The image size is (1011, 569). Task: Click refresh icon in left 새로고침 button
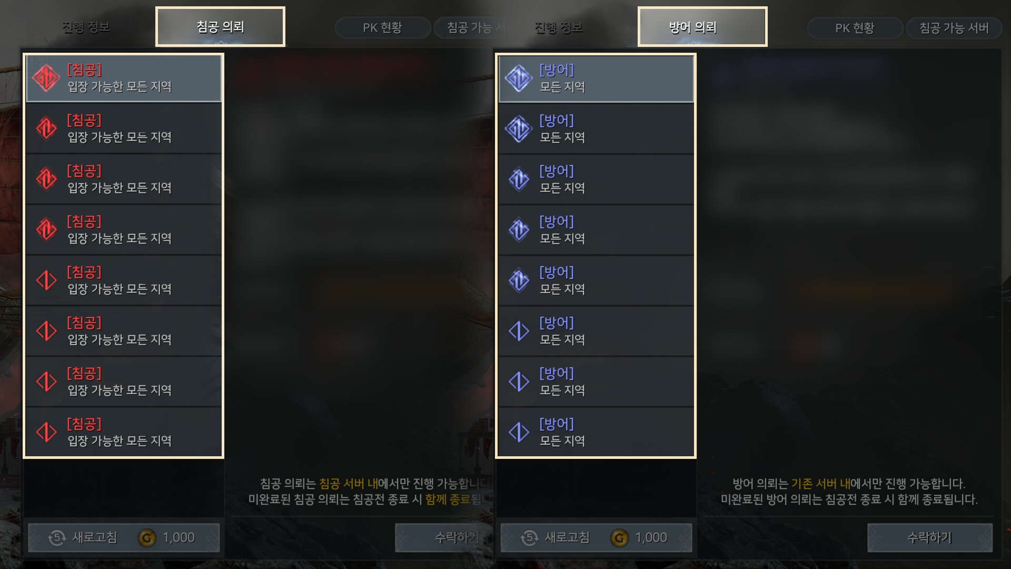56,537
